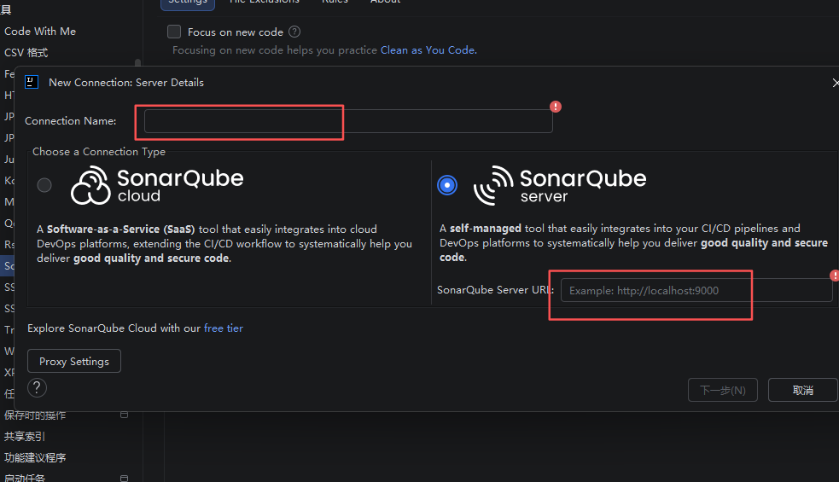Click project-level icon beside 保存时的操作

(x=124, y=415)
